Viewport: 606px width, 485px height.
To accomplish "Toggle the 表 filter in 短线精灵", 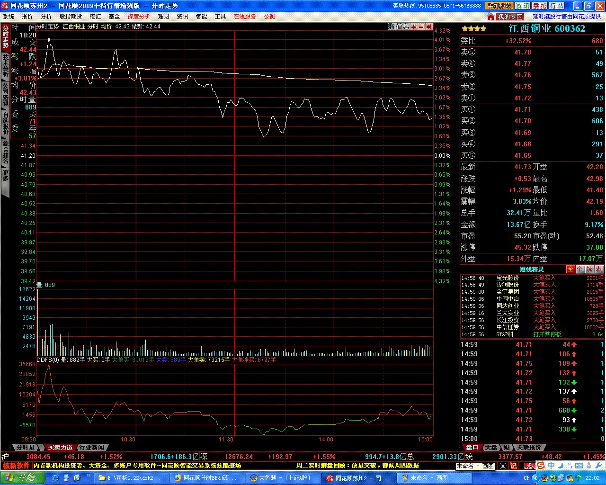I will tap(599, 269).
